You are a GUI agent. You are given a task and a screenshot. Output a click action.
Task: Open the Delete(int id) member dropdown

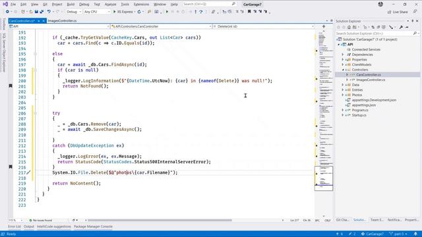(263, 26)
